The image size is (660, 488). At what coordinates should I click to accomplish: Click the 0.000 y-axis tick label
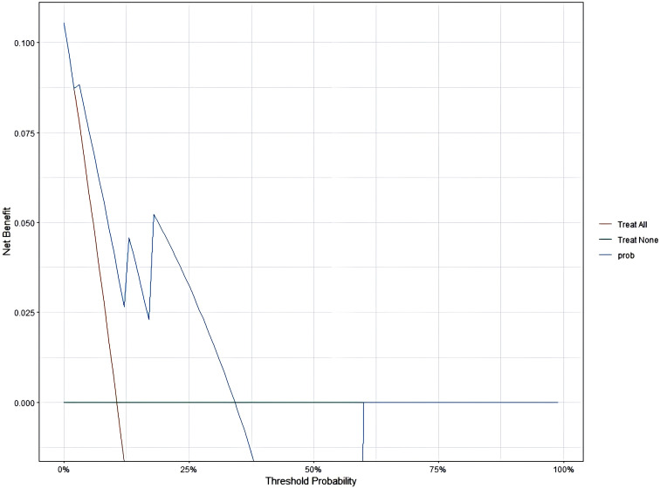24,403
